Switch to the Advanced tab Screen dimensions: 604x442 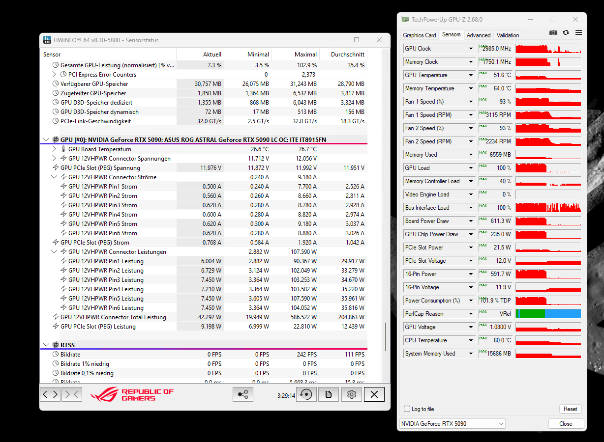[x=479, y=35]
